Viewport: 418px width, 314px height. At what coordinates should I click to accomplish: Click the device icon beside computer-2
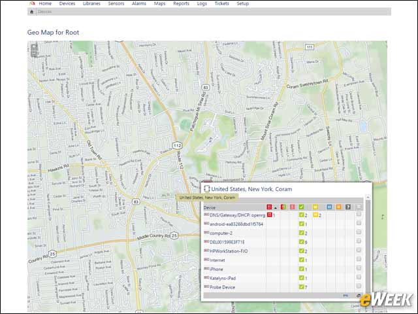click(206, 233)
